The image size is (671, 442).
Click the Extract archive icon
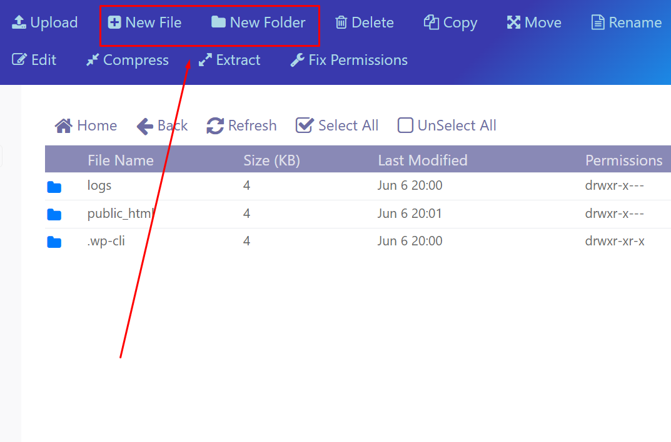click(205, 60)
